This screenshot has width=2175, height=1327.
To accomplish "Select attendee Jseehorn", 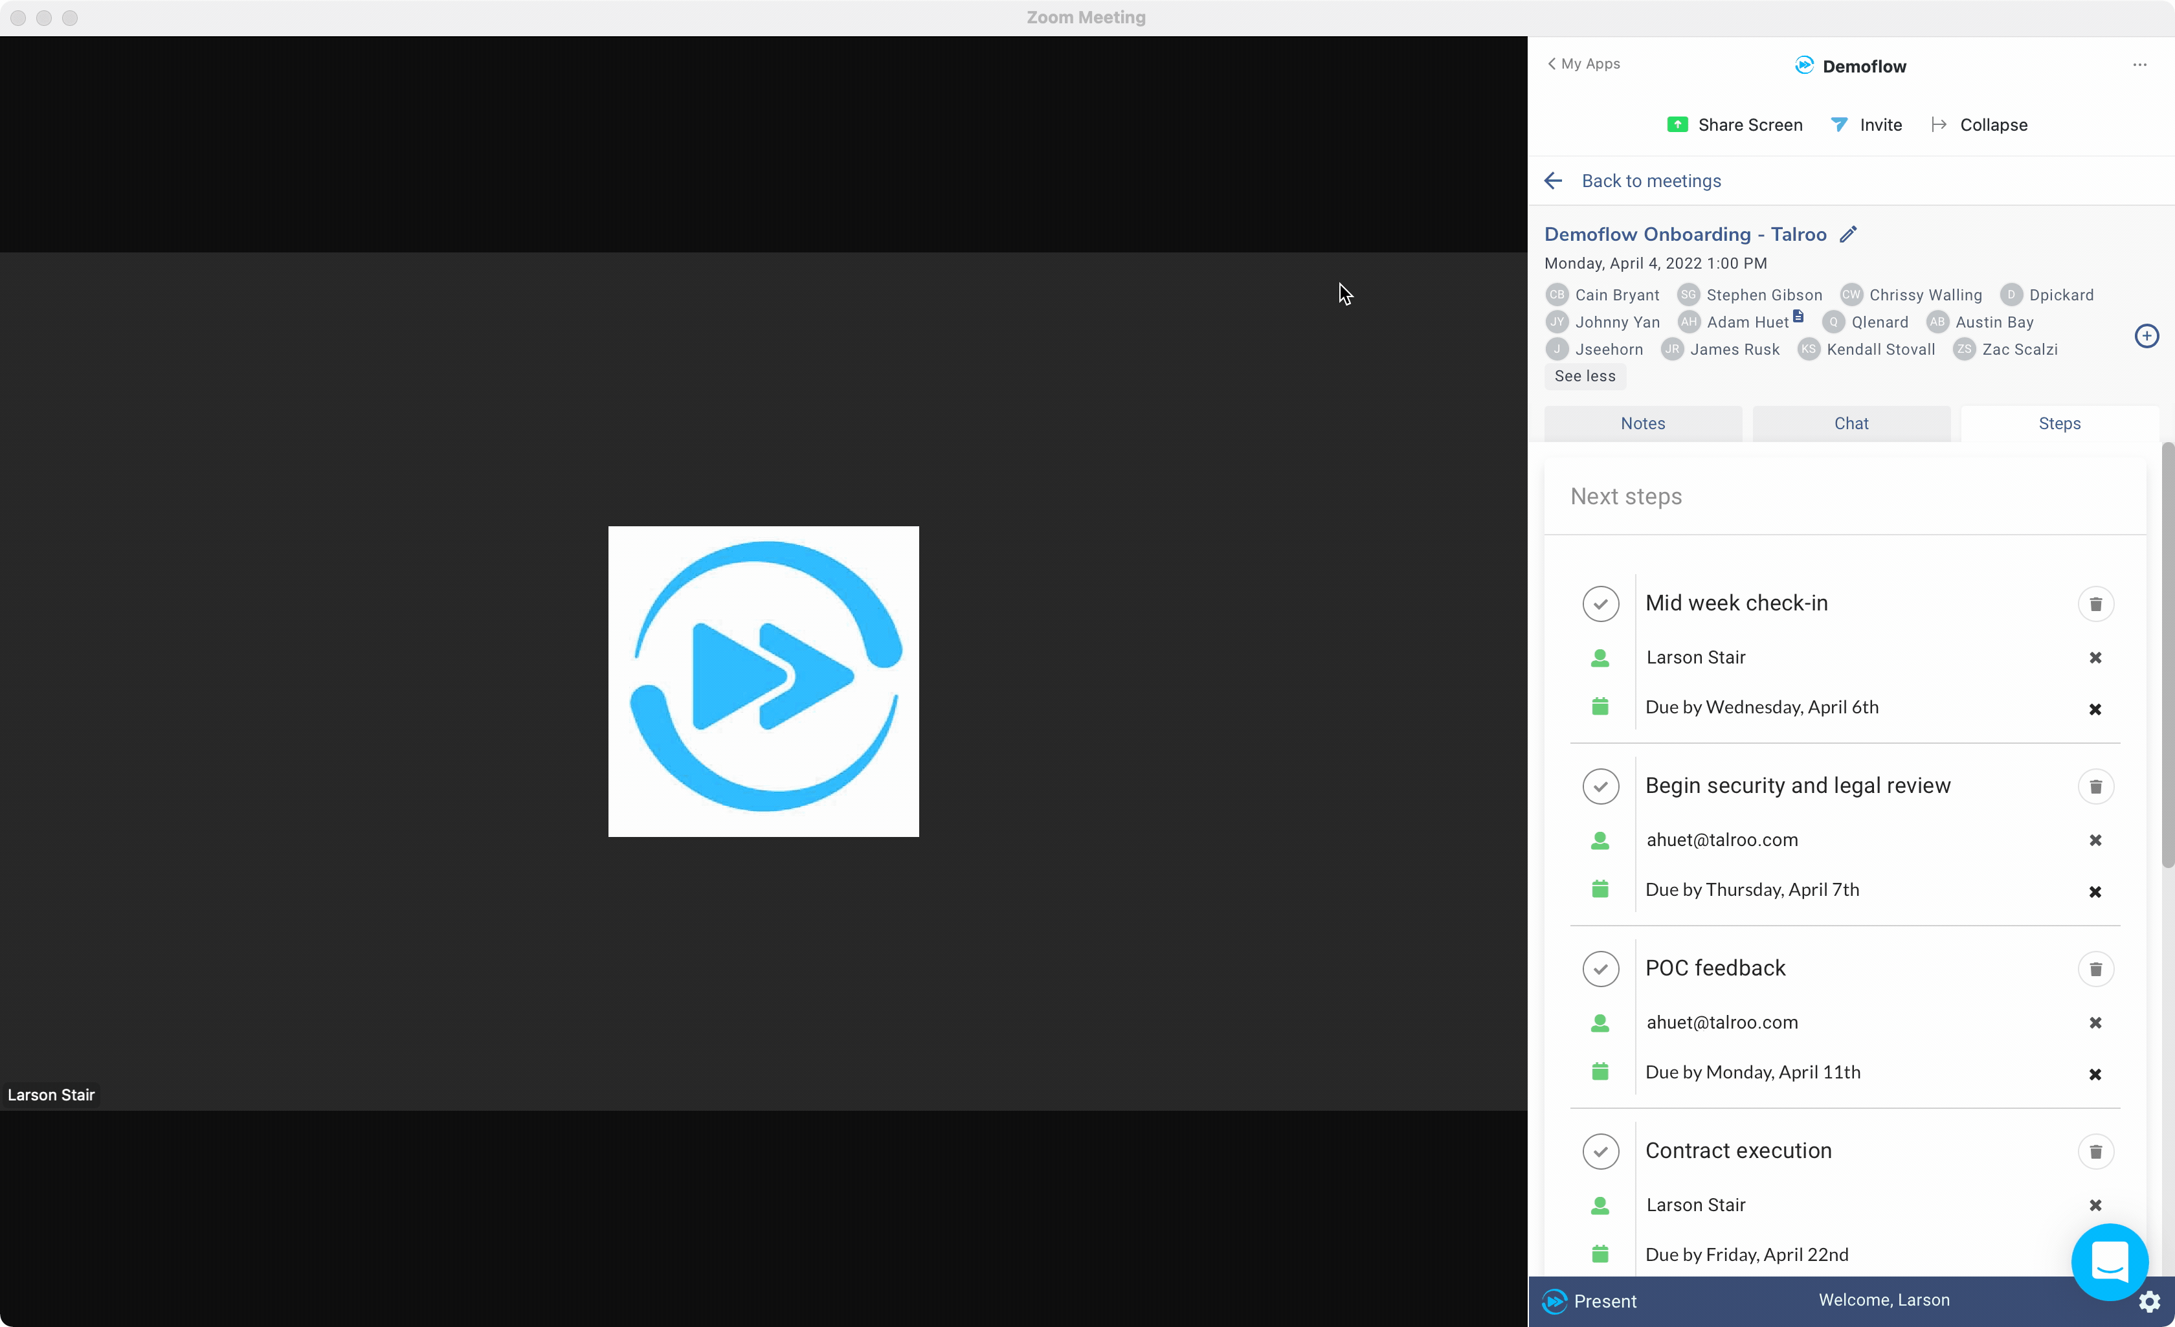I will tap(1595, 349).
